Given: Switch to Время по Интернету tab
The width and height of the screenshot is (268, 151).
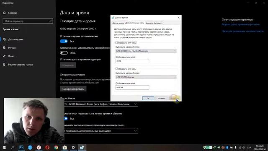Looking at the screenshot, I should coord(154,23).
